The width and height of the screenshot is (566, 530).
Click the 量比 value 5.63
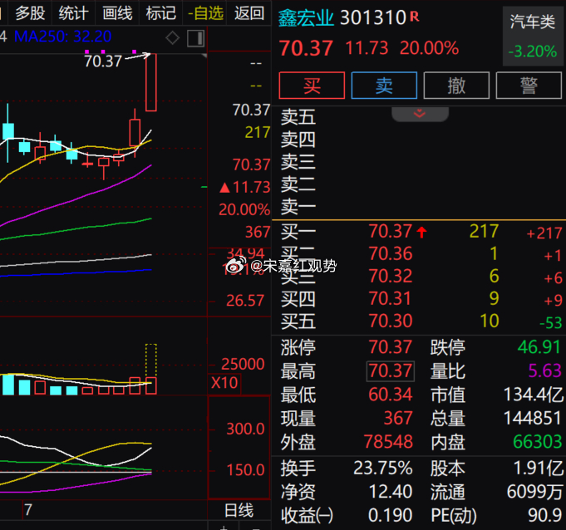click(544, 371)
